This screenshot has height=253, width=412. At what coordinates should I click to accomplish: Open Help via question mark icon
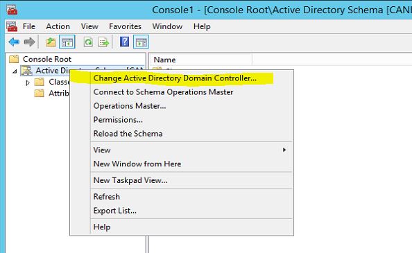[124, 42]
